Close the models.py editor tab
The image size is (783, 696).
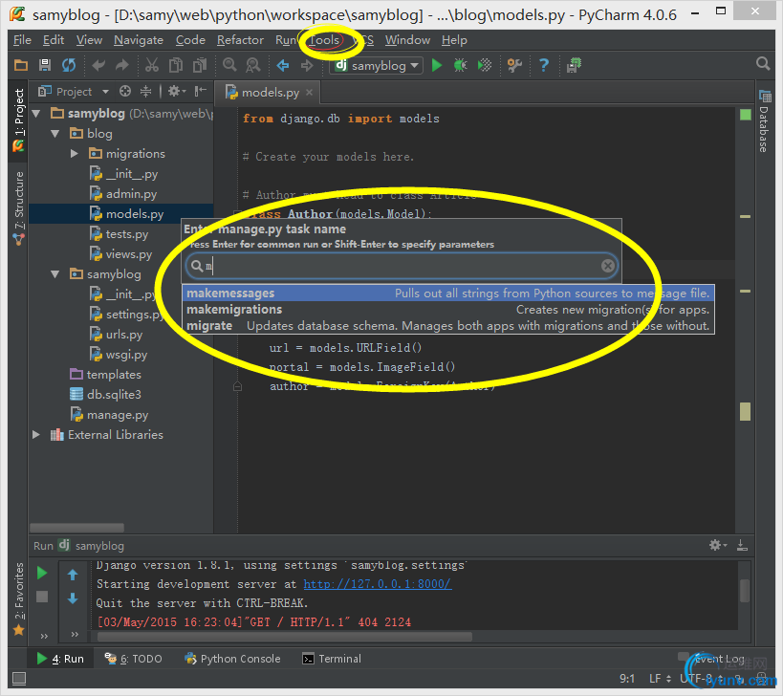tap(309, 92)
